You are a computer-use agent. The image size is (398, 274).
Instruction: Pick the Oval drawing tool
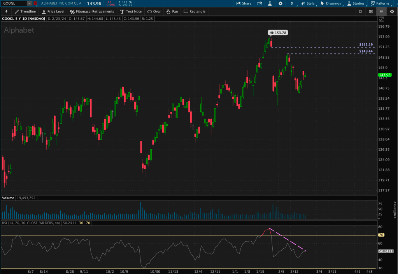pos(154,11)
